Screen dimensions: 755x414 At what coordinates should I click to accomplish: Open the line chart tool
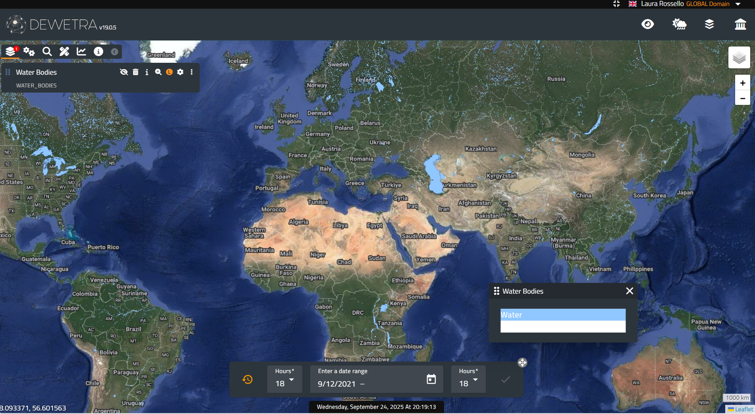coord(81,51)
